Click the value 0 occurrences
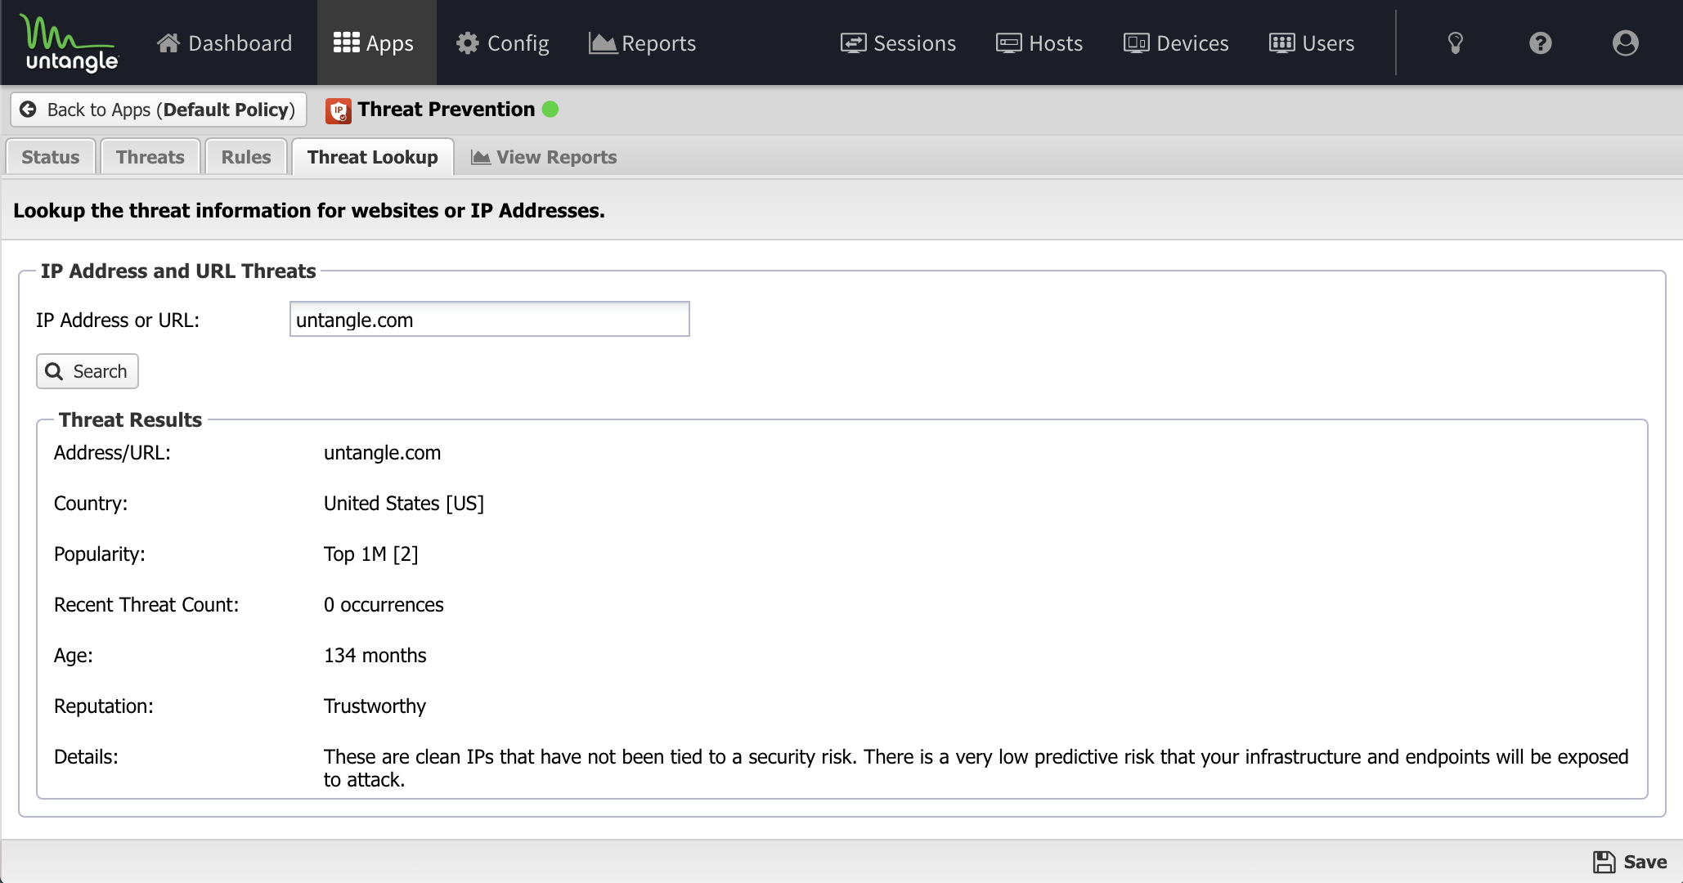Image resolution: width=1683 pixels, height=883 pixels. coord(384,605)
